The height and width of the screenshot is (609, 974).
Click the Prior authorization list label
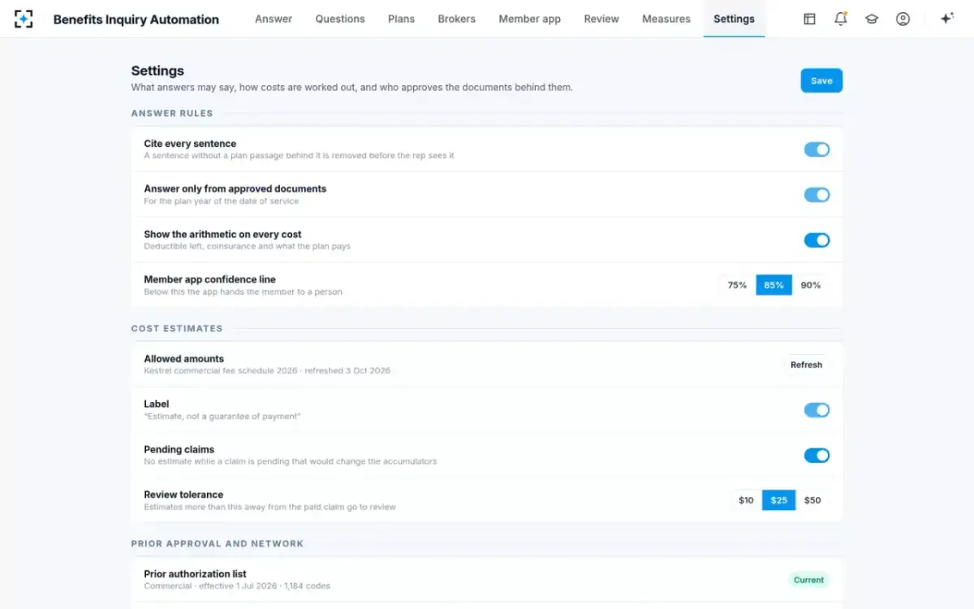(x=195, y=574)
